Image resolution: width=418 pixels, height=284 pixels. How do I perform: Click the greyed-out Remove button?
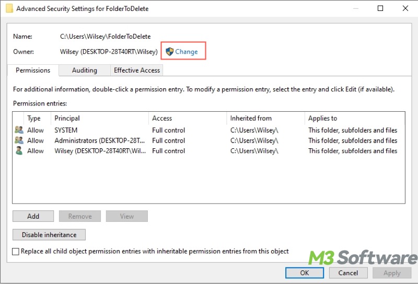[80, 216]
